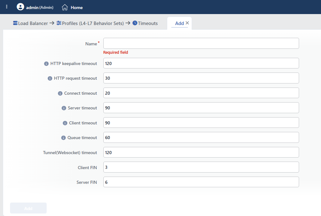Screen dimensions: 321x216
Task: Click the 'Tunnel(Websocket) timeout' label
Action: 70,153
